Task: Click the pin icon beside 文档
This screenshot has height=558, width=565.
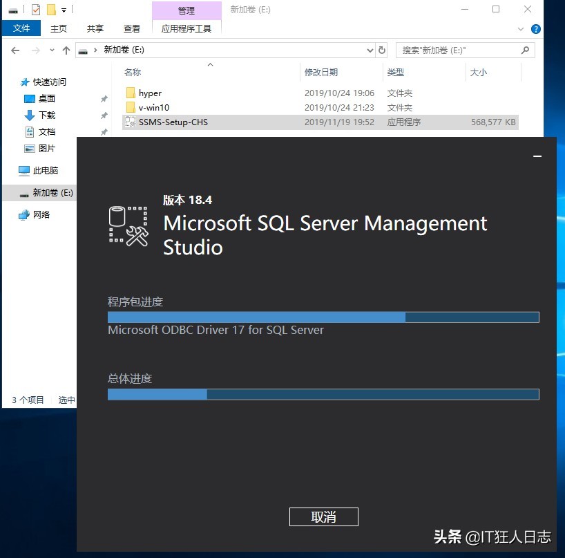Action: point(104,132)
